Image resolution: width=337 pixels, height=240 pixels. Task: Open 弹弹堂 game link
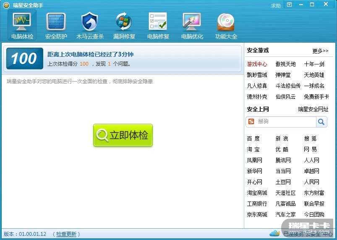point(283,75)
